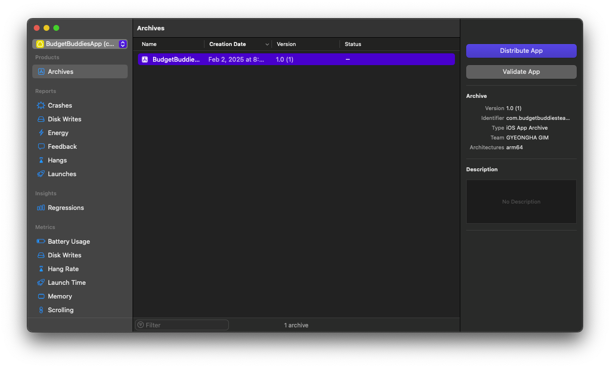Click the Launch Time rocket icon
Screen dimensions: 610x368
point(41,282)
